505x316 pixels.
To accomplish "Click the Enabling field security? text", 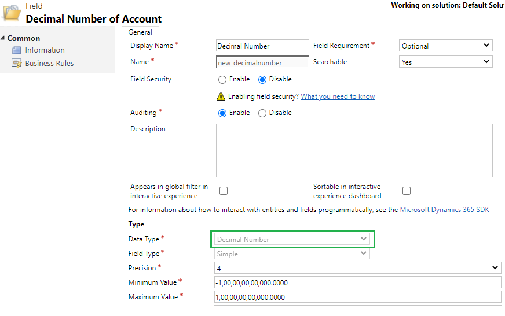I will point(263,96).
